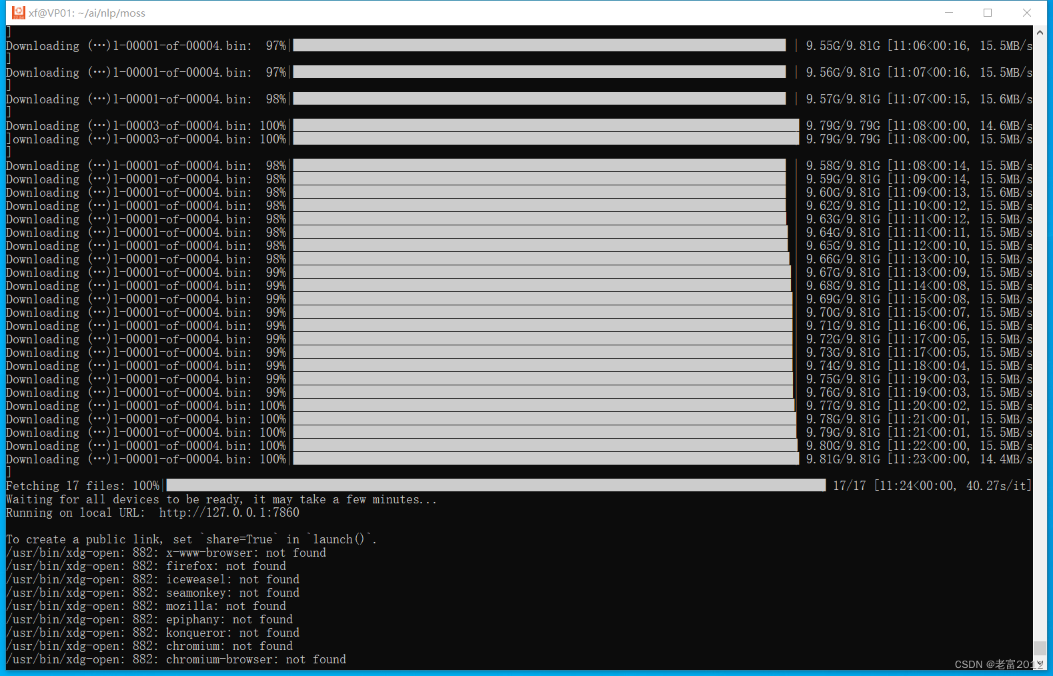Click the '9.75G/9.81G' size value

(x=843, y=379)
